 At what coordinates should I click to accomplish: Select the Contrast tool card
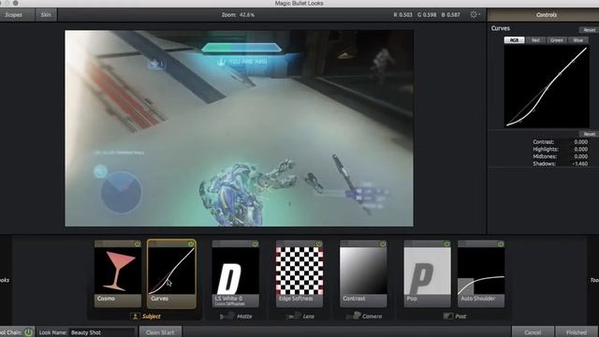(x=363, y=274)
